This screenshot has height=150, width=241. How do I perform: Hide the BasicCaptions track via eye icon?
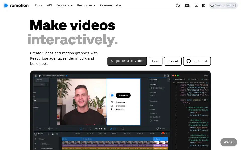click(x=35, y=148)
